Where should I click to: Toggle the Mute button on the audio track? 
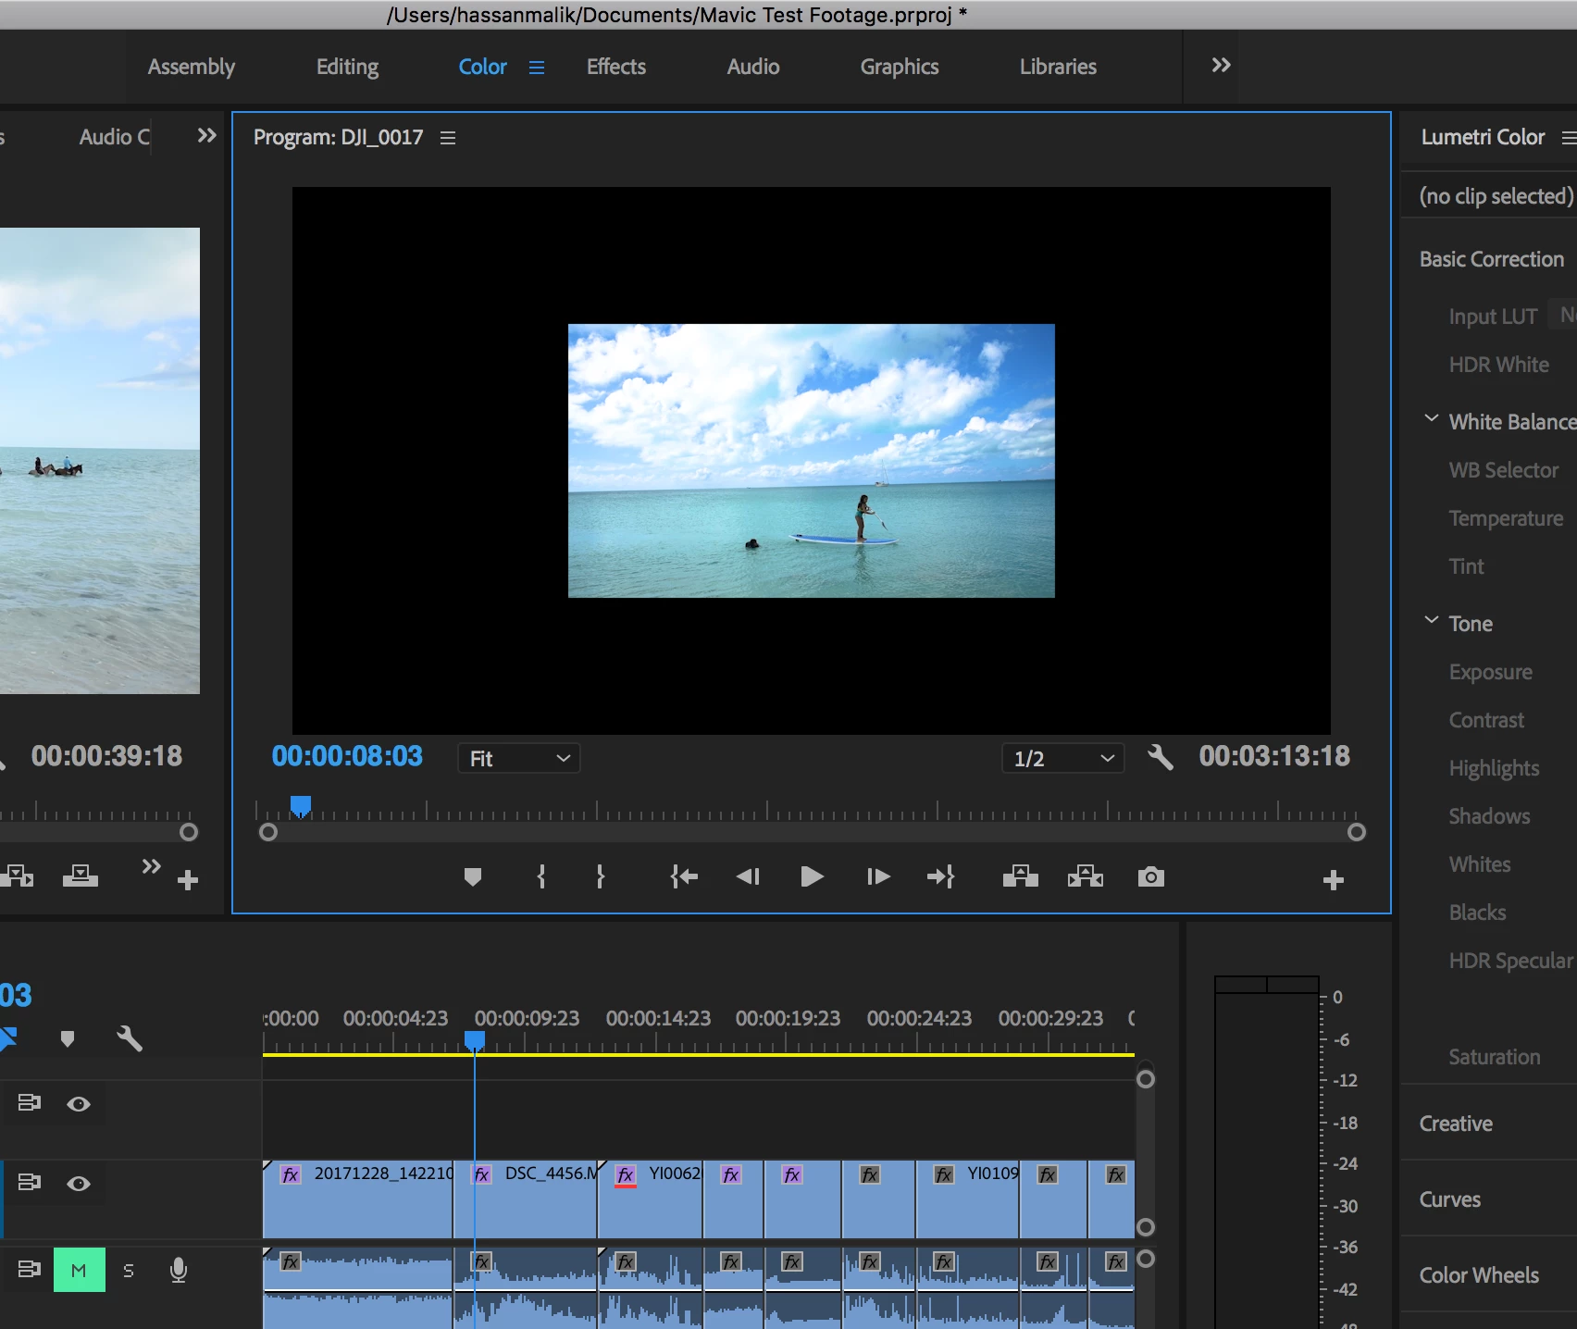point(79,1271)
